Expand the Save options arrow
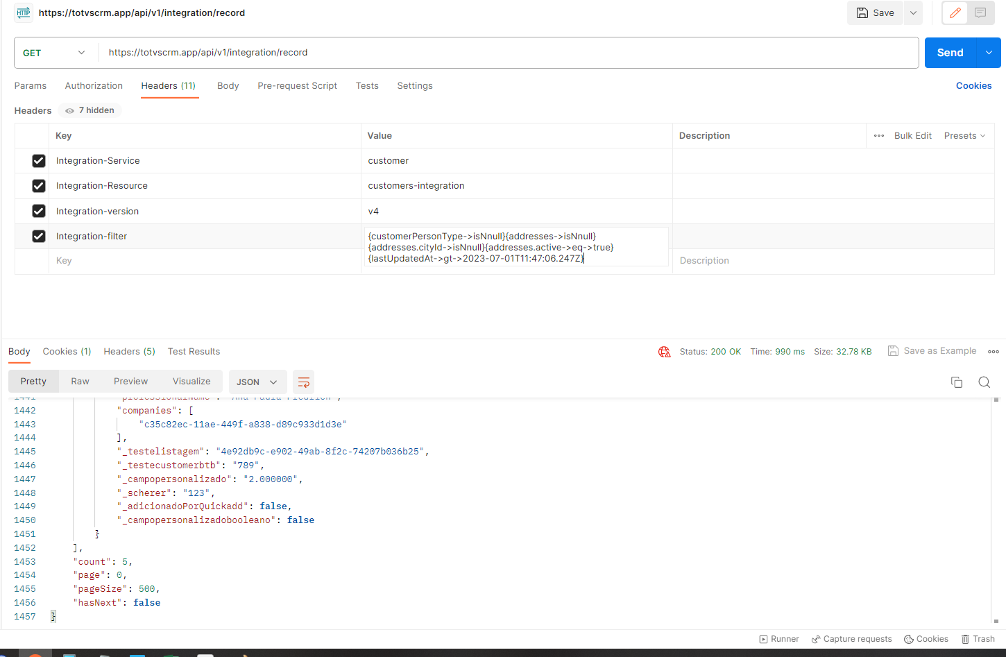The width and height of the screenshot is (1006, 657). pos(913,12)
